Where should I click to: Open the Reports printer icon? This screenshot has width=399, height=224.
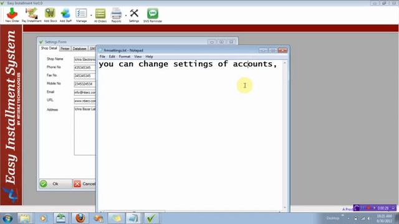point(117,15)
